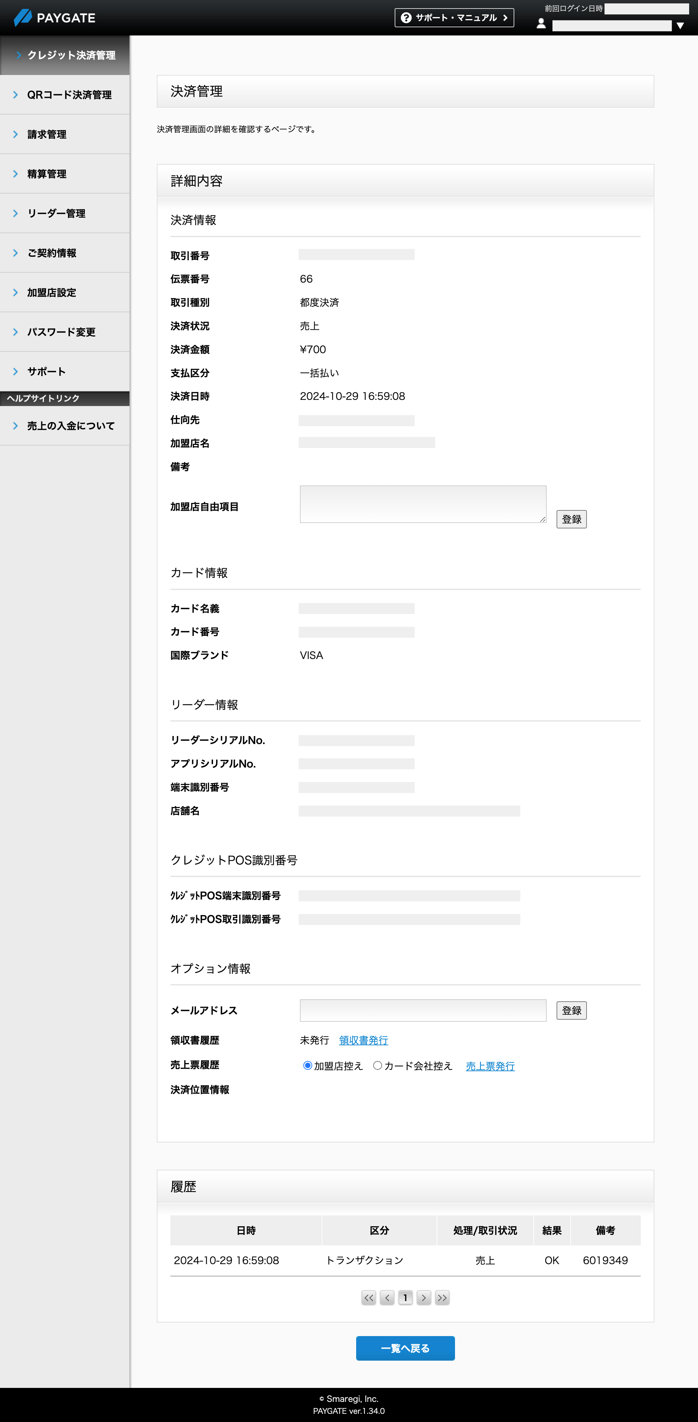Click the PAYGATE logo
The height and width of the screenshot is (1422, 698).
54,18
